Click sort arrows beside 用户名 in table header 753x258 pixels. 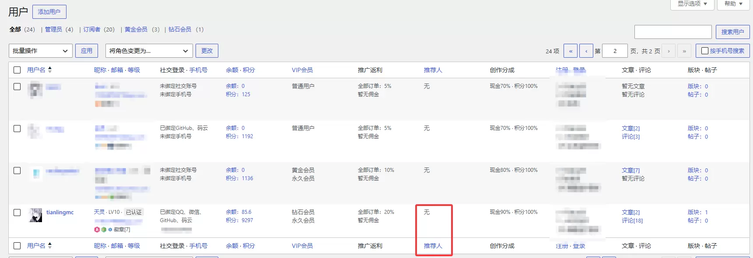[50, 70]
